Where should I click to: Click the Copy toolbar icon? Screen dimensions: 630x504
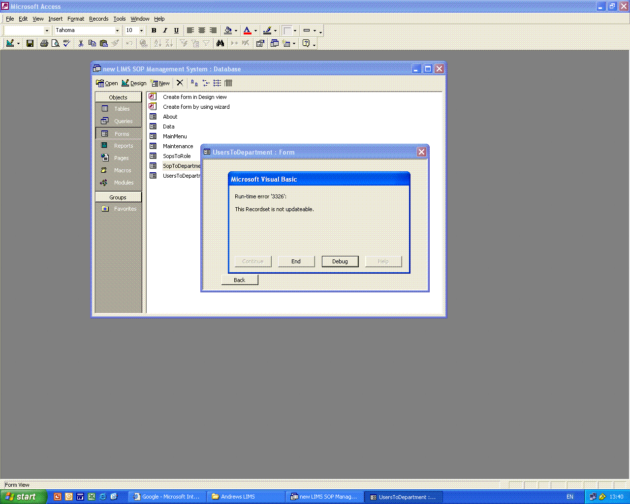click(92, 43)
